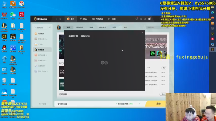Image resolution: width=216 pixels, height=121 pixels.
Task: Switch to the 资讯 sub-tab
Action: [x=68, y=27]
